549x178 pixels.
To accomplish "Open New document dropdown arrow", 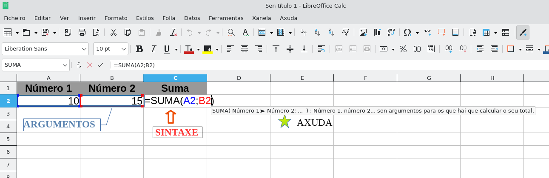I will 17,32.
